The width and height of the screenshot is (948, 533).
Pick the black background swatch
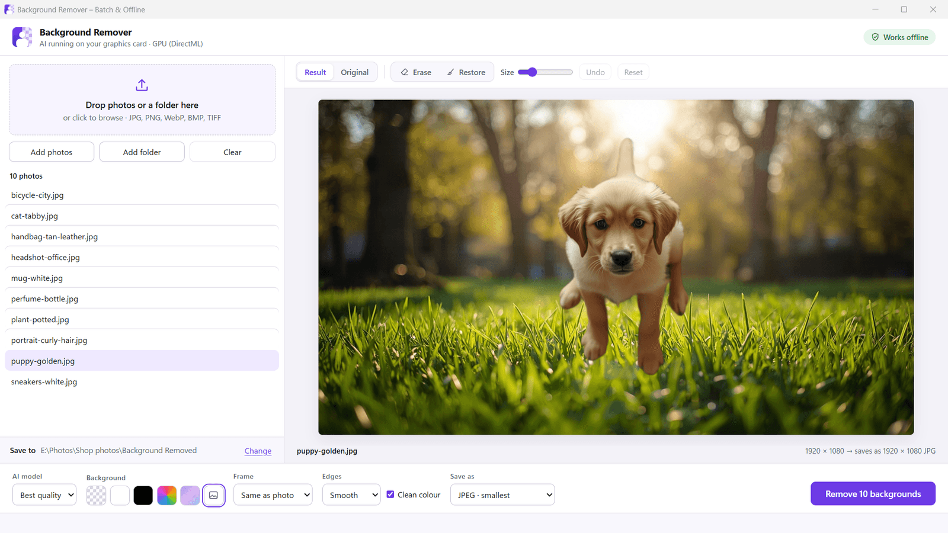click(x=143, y=495)
